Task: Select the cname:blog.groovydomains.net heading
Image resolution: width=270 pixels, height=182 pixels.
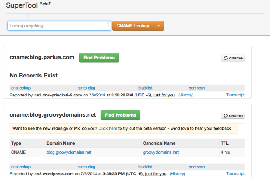Action: click(53, 115)
